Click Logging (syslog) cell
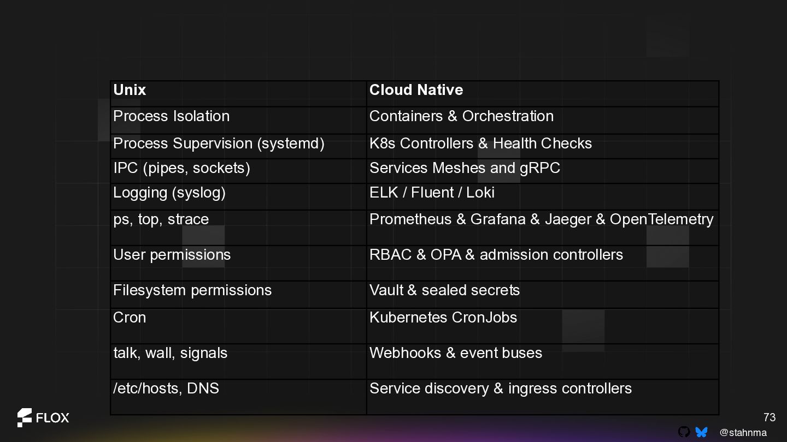Image resolution: width=787 pixels, height=442 pixels. pos(238,196)
